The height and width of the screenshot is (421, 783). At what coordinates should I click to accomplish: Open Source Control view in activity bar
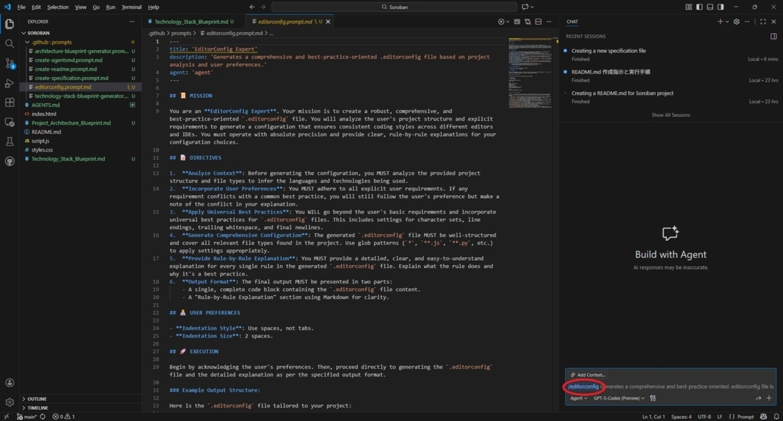coord(10,63)
